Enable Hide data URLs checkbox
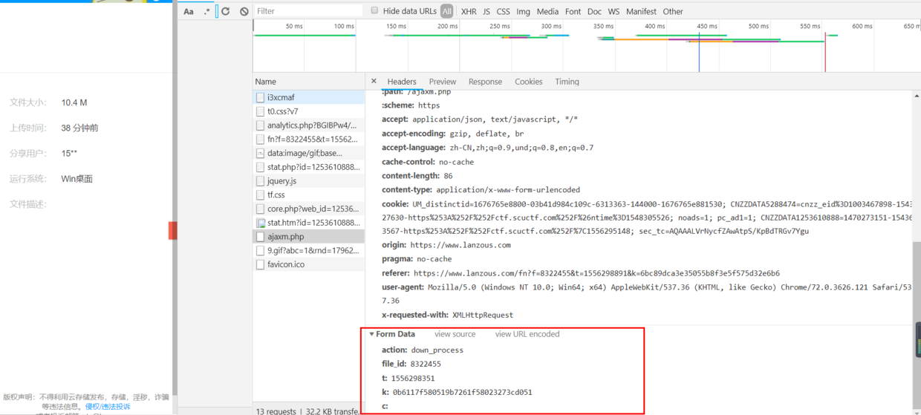This screenshot has height=415, width=921. [x=374, y=10]
